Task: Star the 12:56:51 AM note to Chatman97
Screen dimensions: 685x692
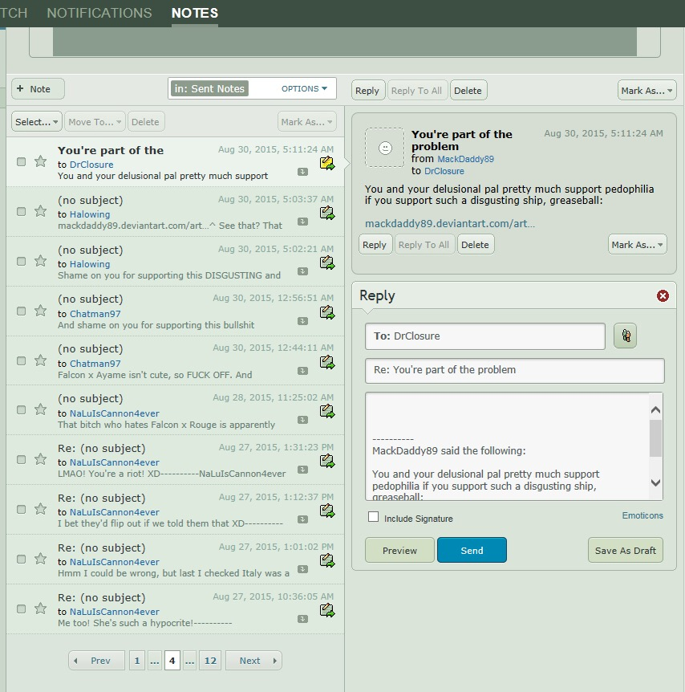Action: pos(41,311)
